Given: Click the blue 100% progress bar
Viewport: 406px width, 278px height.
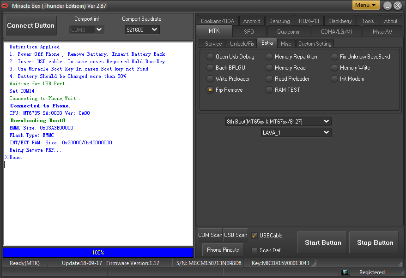Looking at the screenshot, I should [98, 253].
